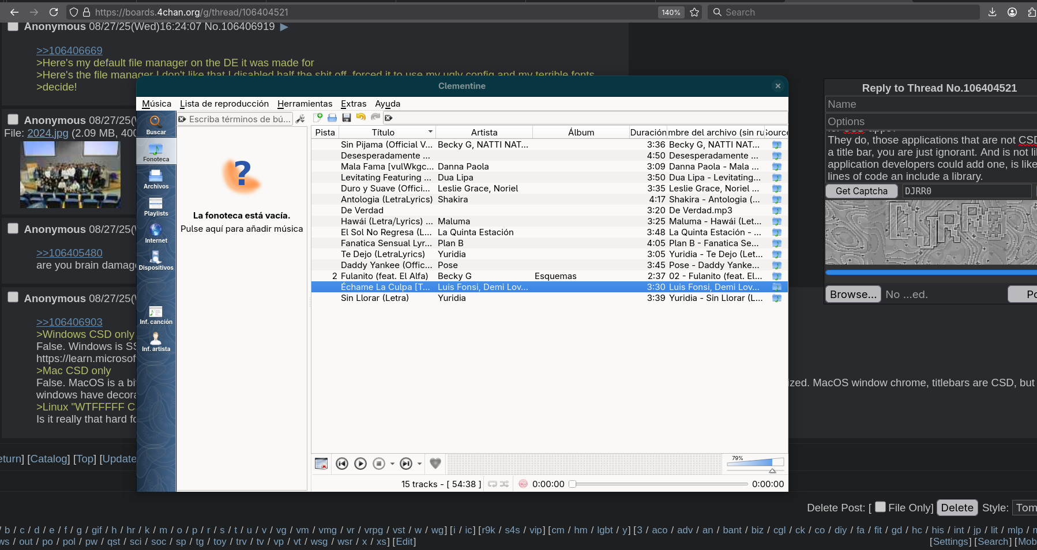Tick the checkbox on post No.106406919

[13, 27]
